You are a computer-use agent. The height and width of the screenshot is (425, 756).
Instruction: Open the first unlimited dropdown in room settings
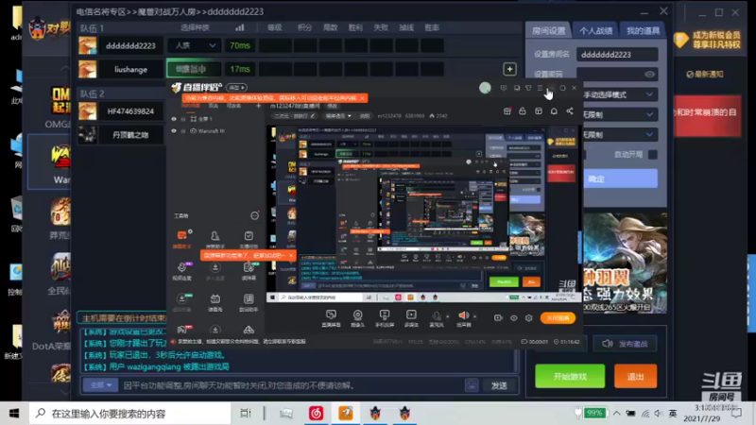[620, 114]
